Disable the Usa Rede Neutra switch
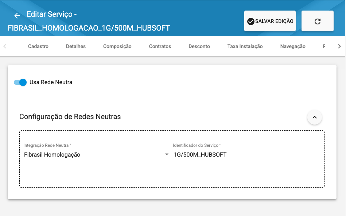Screen dimensions: 346x216 [x=20, y=82]
